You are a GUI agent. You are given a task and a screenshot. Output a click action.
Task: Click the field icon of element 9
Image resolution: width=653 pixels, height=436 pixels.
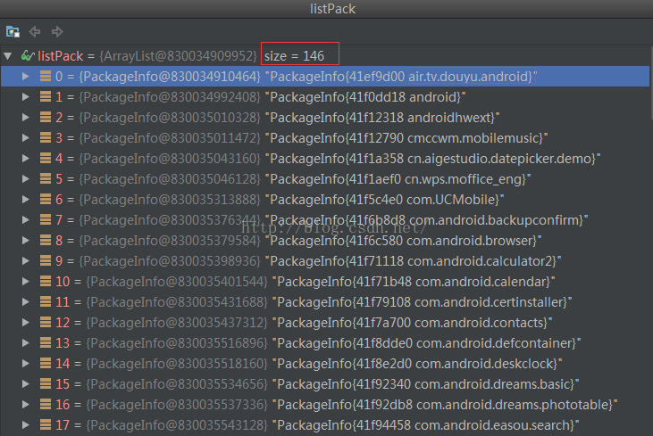tap(46, 260)
